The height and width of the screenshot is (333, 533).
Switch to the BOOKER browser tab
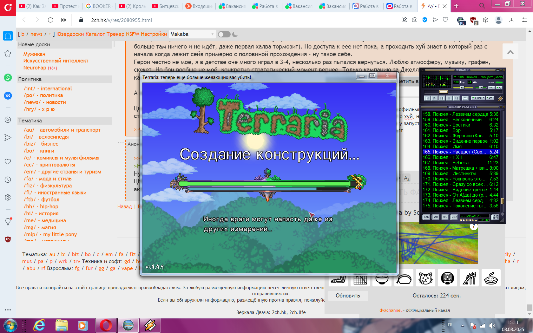(98, 6)
